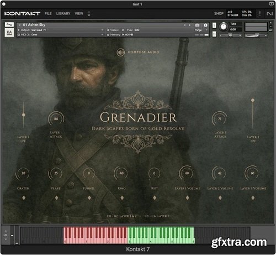Click the left Layer 1 LPF slider

[24, 115]
